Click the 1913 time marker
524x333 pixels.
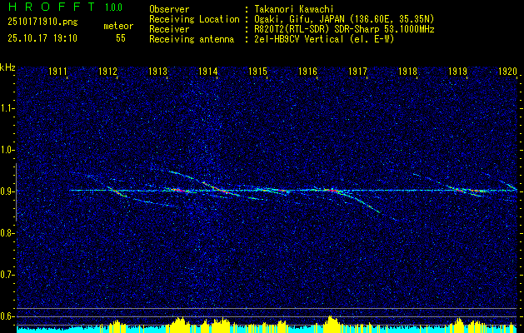pyautogui.click(x=157, y=71)
